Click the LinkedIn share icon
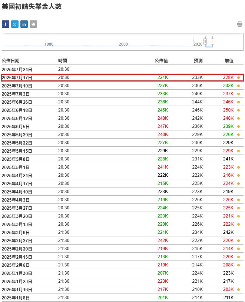245x302 pixels. 24,24
